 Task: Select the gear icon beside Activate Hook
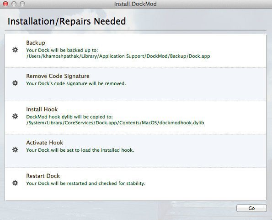[x=15, y=150]
